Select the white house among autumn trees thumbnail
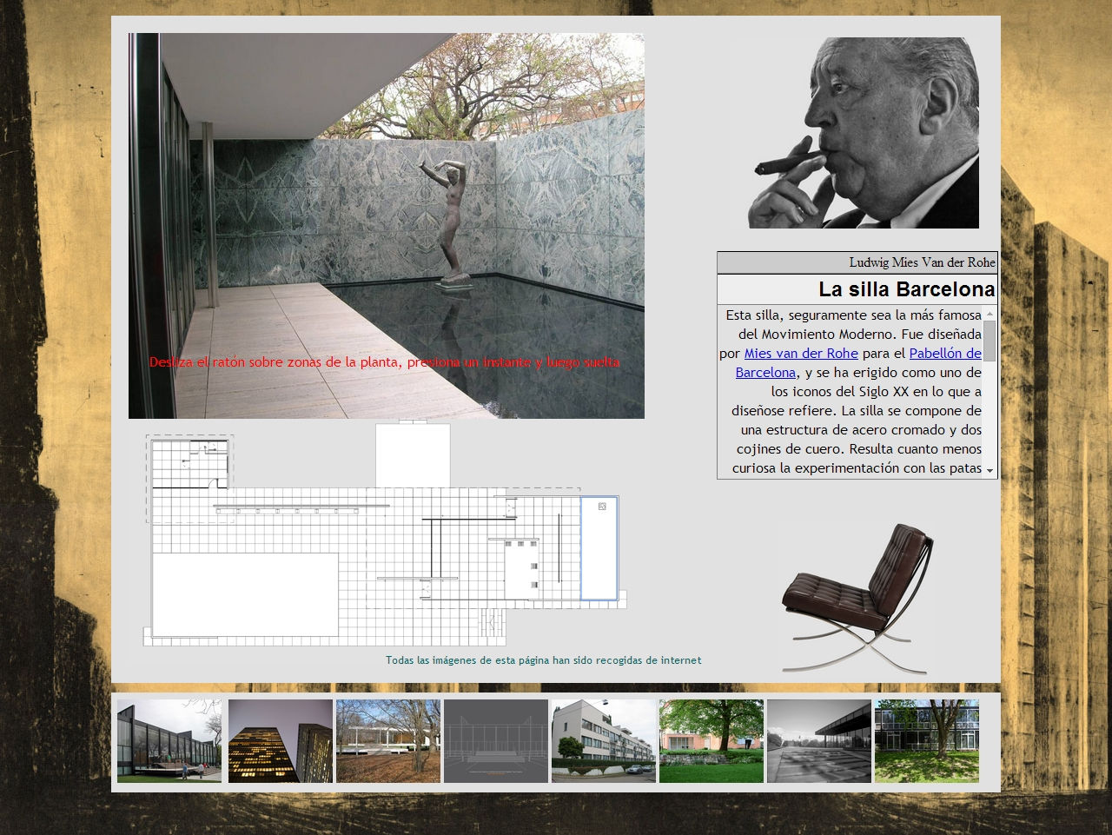The image size is (1112, 835). 388,741
